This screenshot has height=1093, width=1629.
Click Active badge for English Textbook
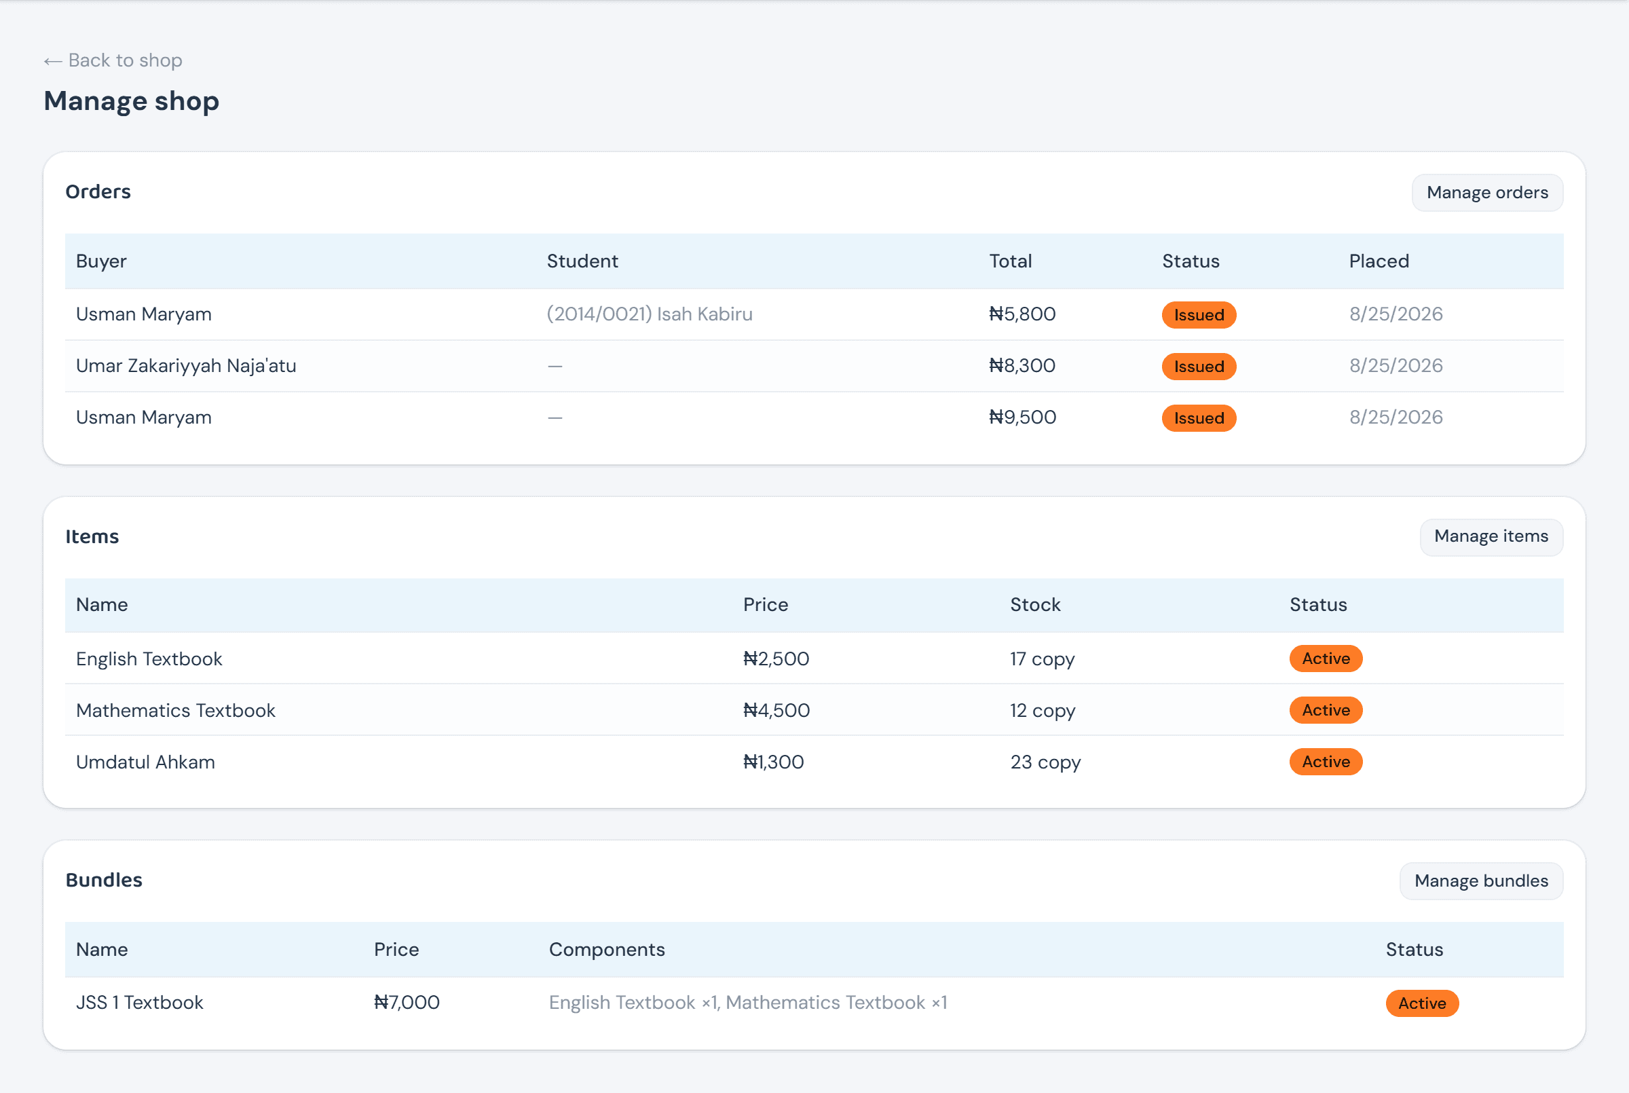click(x=1325, y=658)
